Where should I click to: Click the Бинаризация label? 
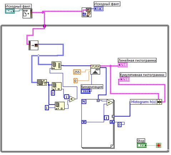pos(92,87)
